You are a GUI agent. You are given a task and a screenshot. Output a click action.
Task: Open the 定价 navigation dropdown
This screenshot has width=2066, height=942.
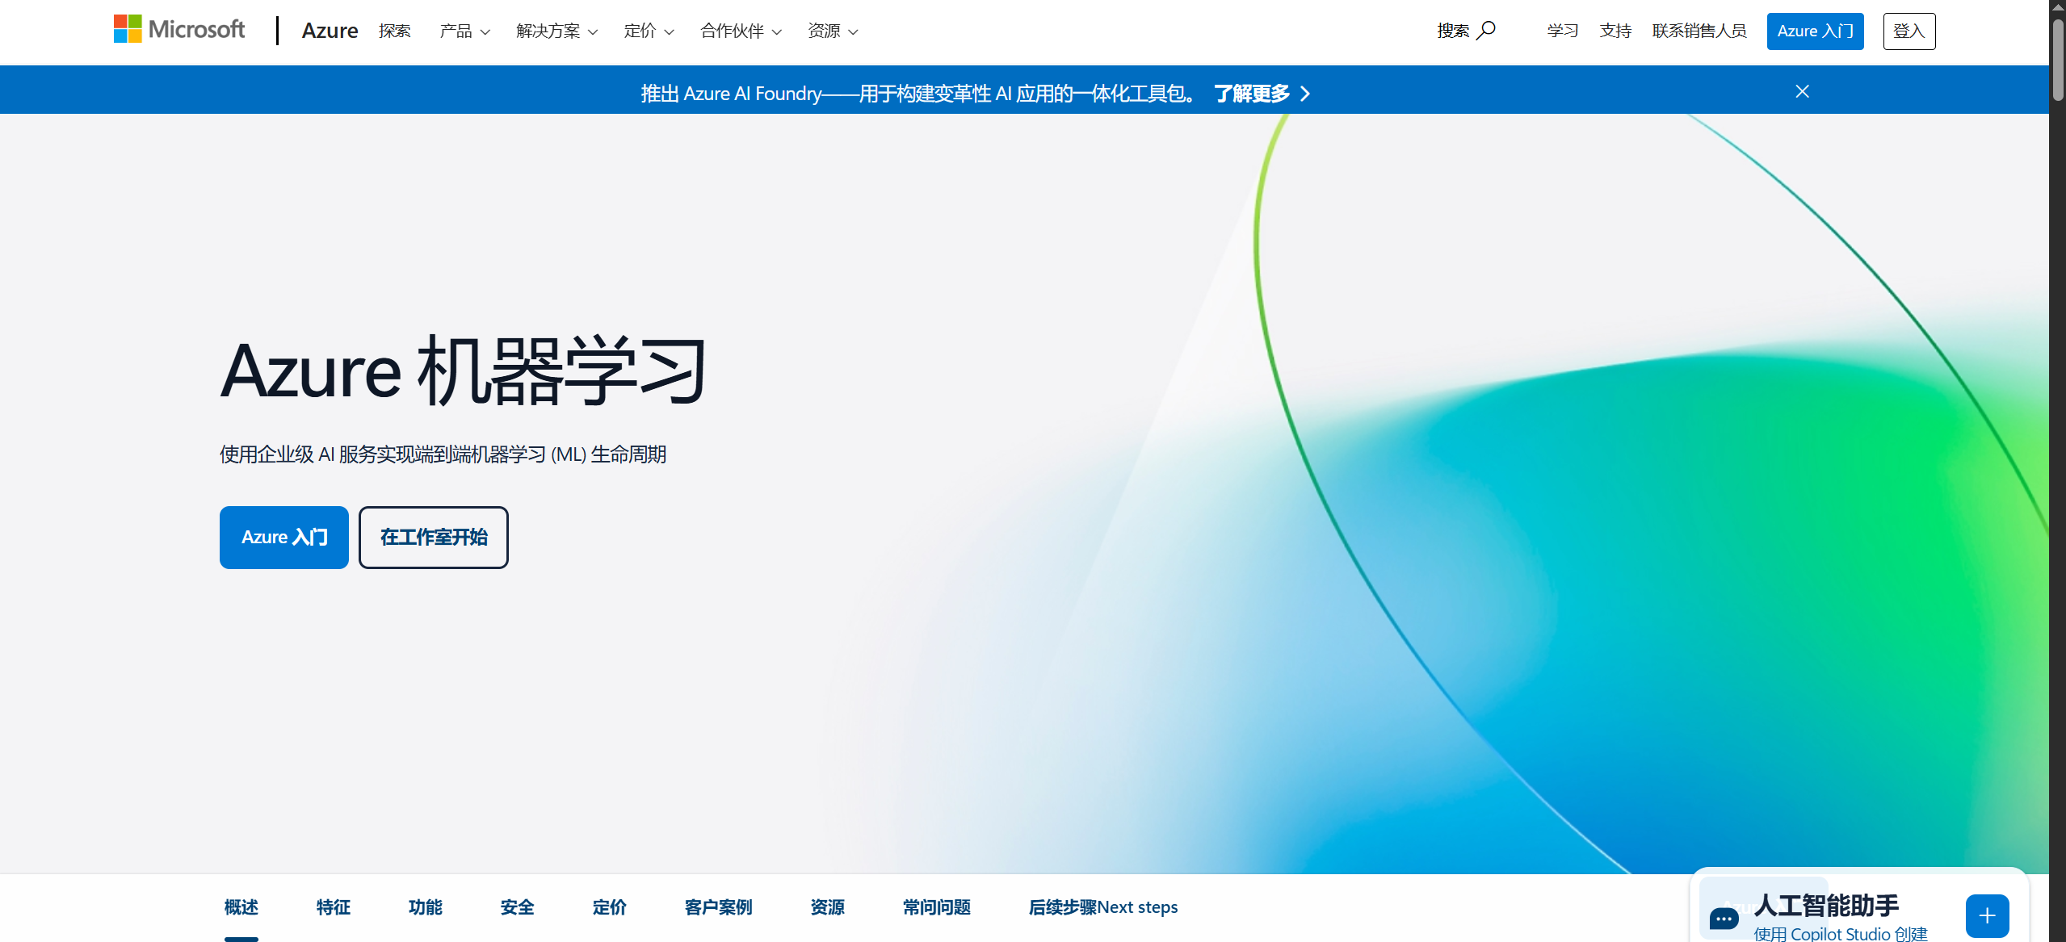pos(649,31)
